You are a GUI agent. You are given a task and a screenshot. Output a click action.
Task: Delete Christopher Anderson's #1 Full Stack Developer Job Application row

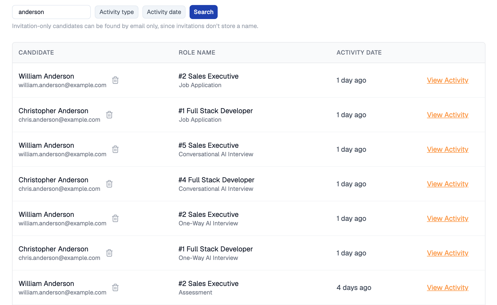pyautogui.click(x=109, y=115)
